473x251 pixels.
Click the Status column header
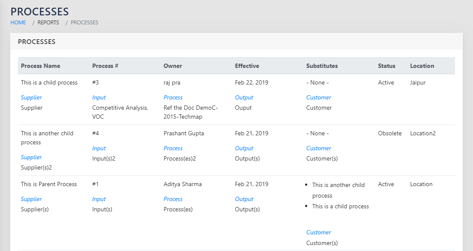(x=386, y=66)
